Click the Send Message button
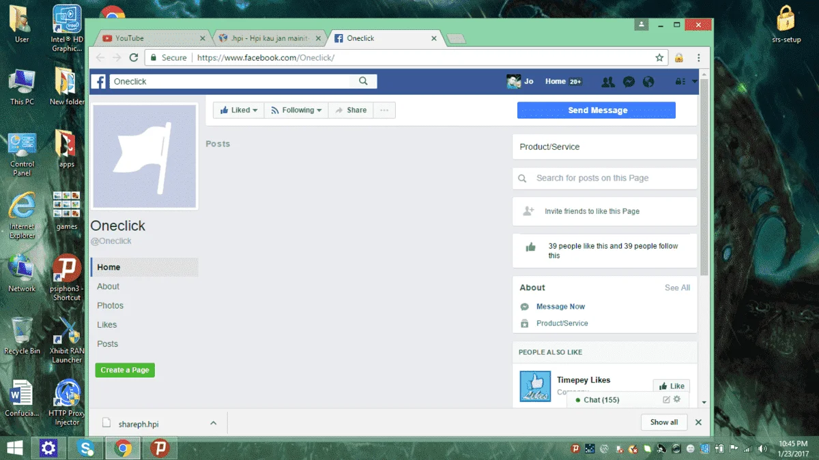The image size is (819, 460). [x=597, y=110]
